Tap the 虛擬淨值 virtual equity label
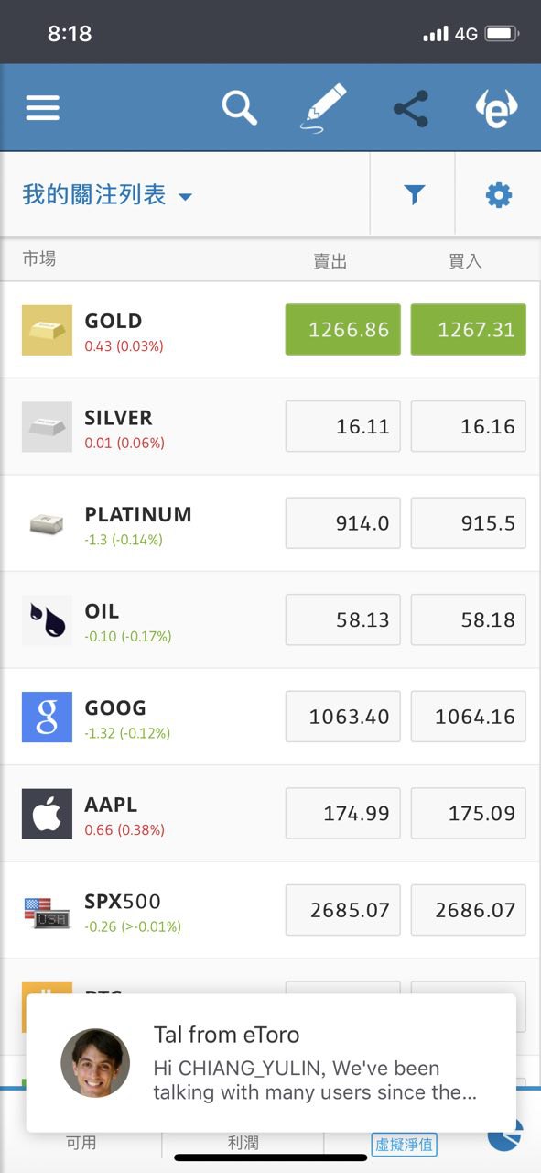Image resolution: width=541 pixels, height=1173 pixels. click(404, 1144)
